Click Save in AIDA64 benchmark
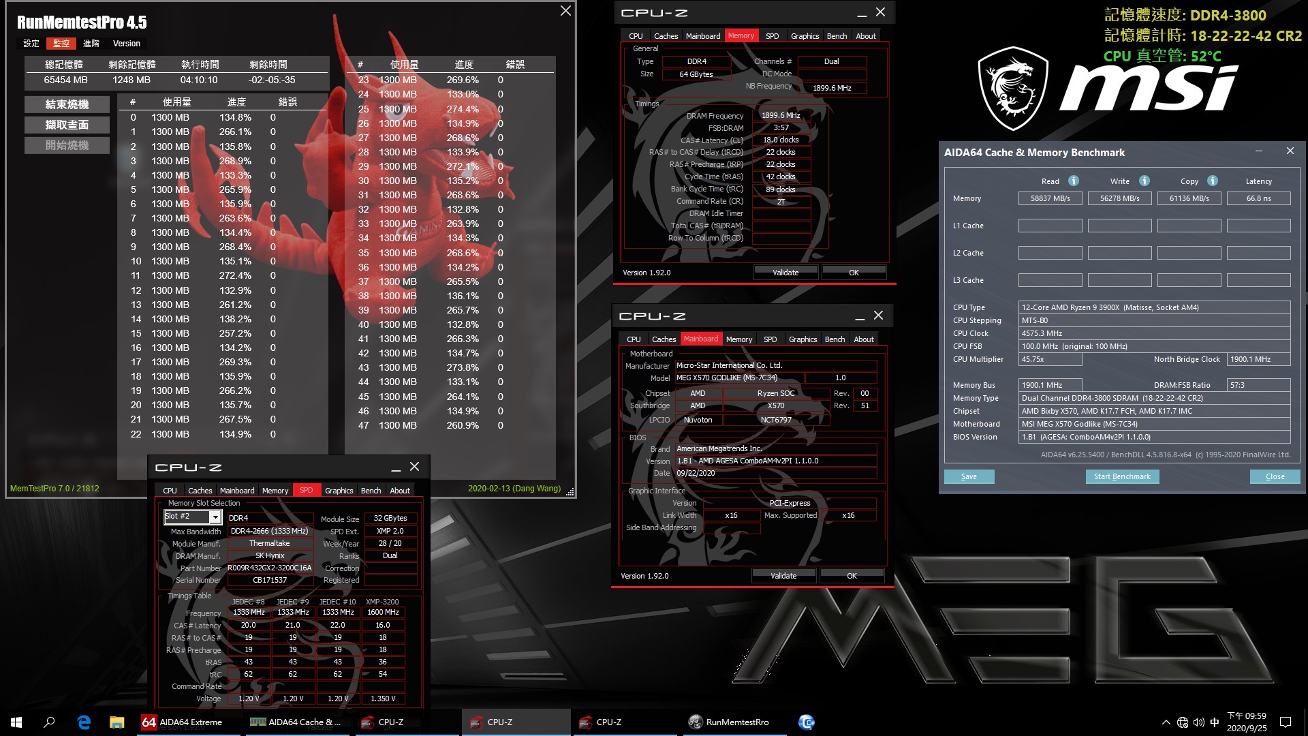This screenshot has width=1308, height=736. click(969, 476)
